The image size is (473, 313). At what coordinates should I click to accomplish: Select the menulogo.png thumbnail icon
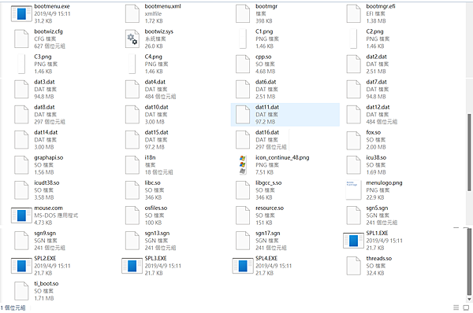click(x=353, y=190)
